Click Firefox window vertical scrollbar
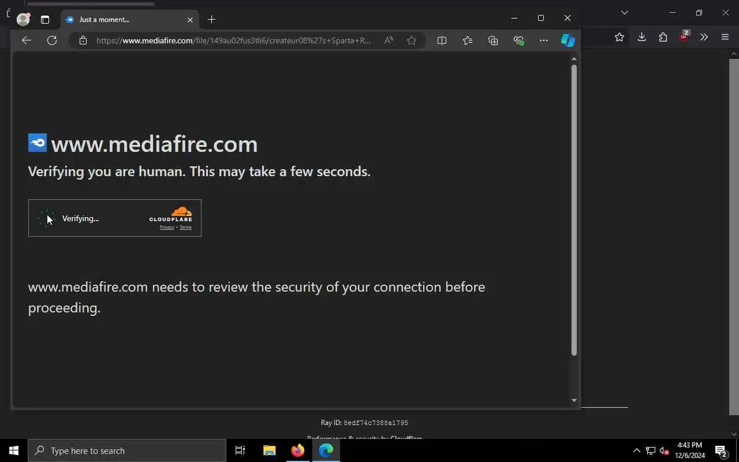 tap(734, 237)
